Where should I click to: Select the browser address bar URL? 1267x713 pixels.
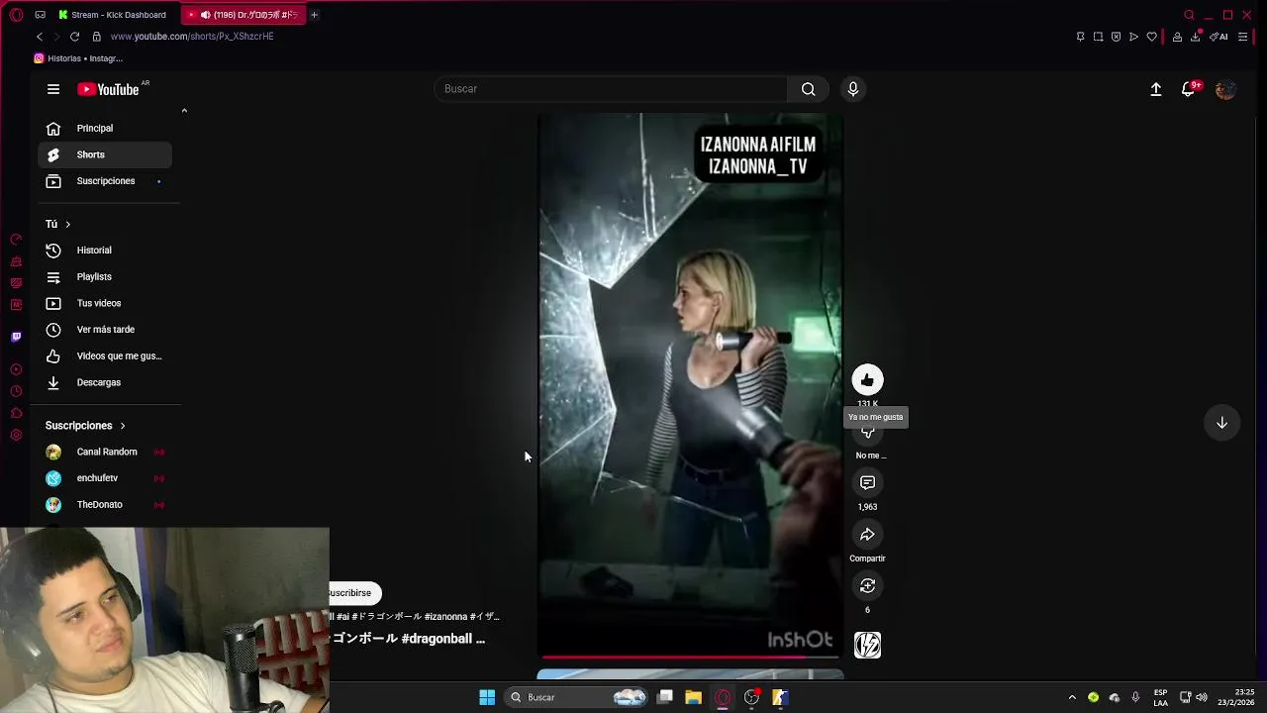coord(192,37)
